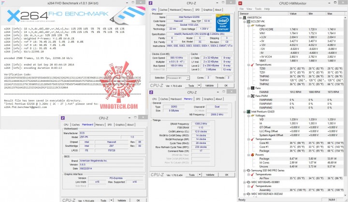Click the x264 benchmark title bar icon

(3, 3)
